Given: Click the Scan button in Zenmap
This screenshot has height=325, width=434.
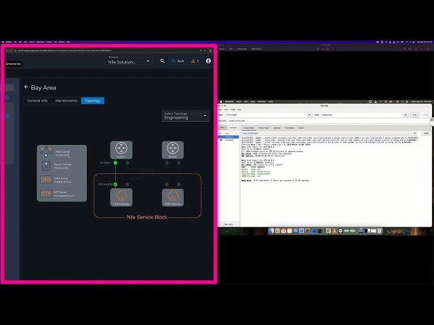Looking at the screenshot, I should 414,114.
